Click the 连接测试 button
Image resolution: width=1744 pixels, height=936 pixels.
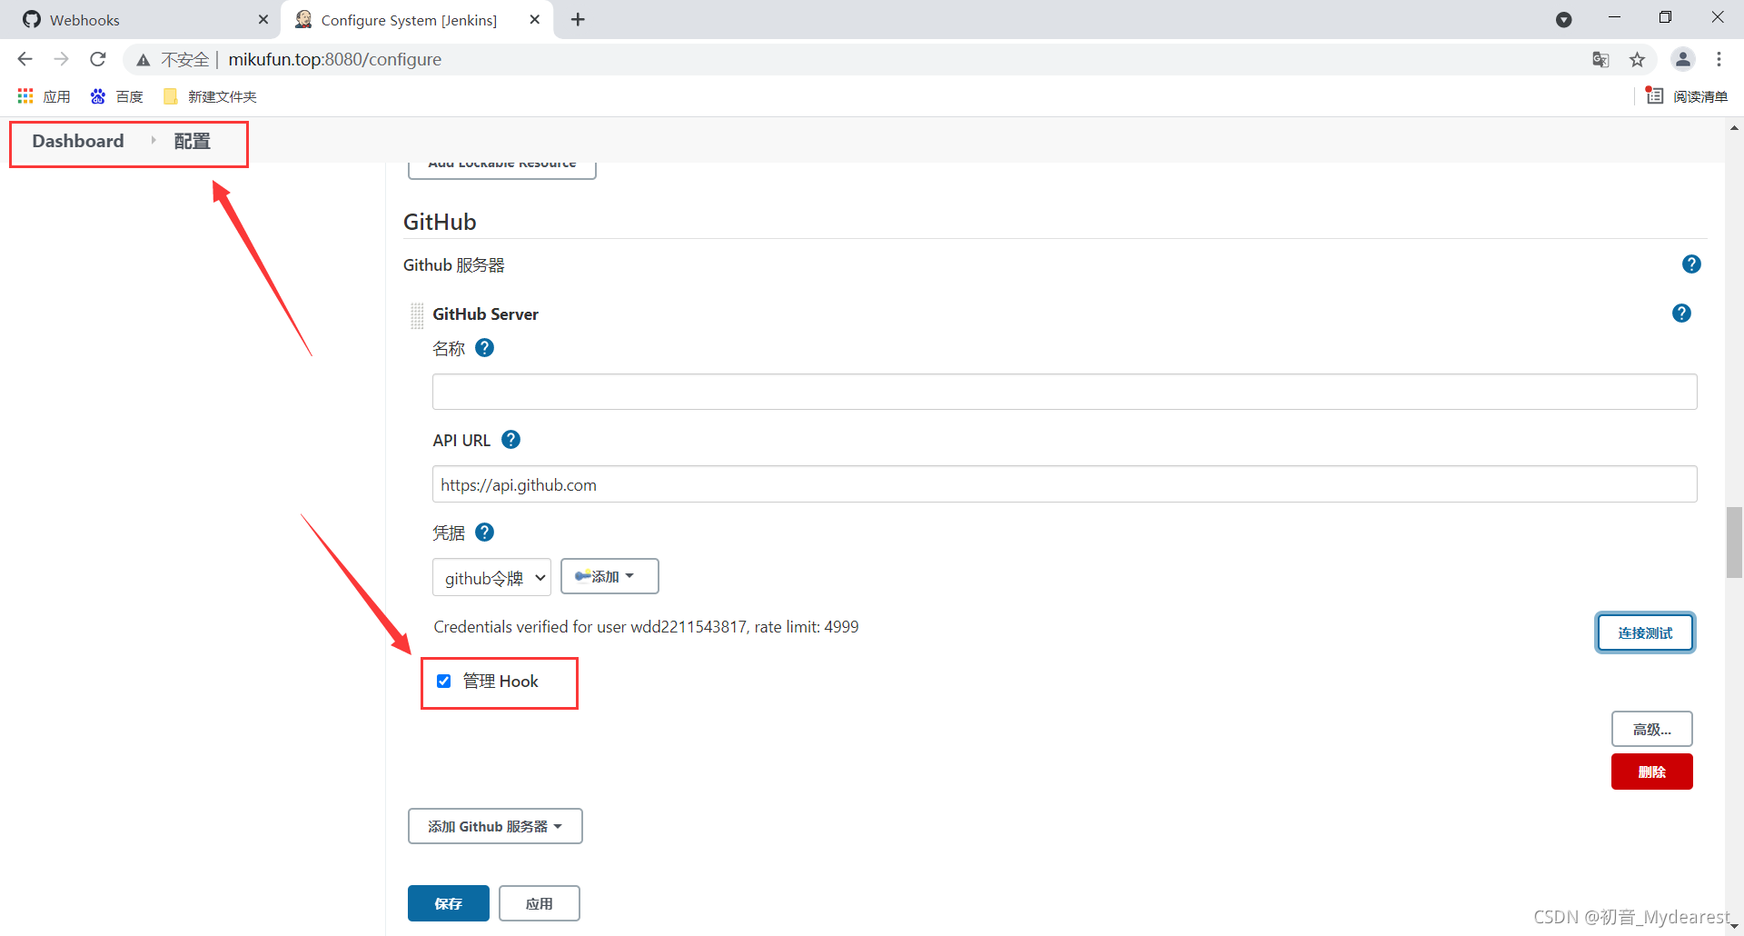[1645, 632]
